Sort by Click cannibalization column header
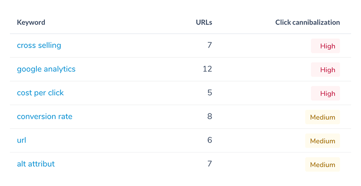 [308, 23]
